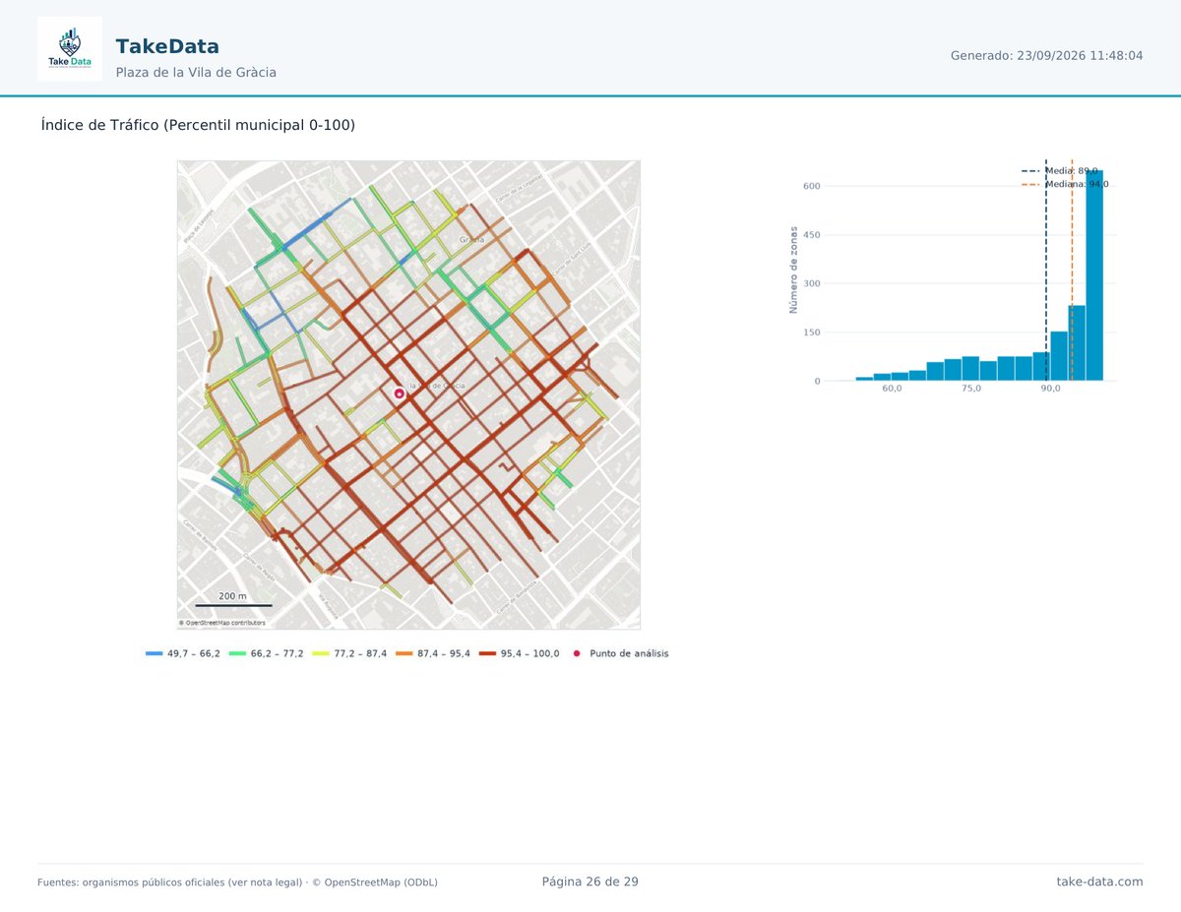Click the 450 tick on the histogram axis
This screenshot has height=912, width=1181.
click(x=812, y=235)
